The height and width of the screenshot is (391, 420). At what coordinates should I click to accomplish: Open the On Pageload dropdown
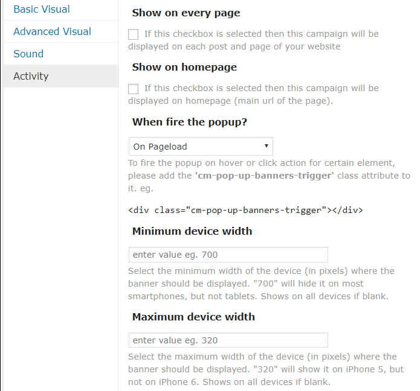[x=201, y=146]
